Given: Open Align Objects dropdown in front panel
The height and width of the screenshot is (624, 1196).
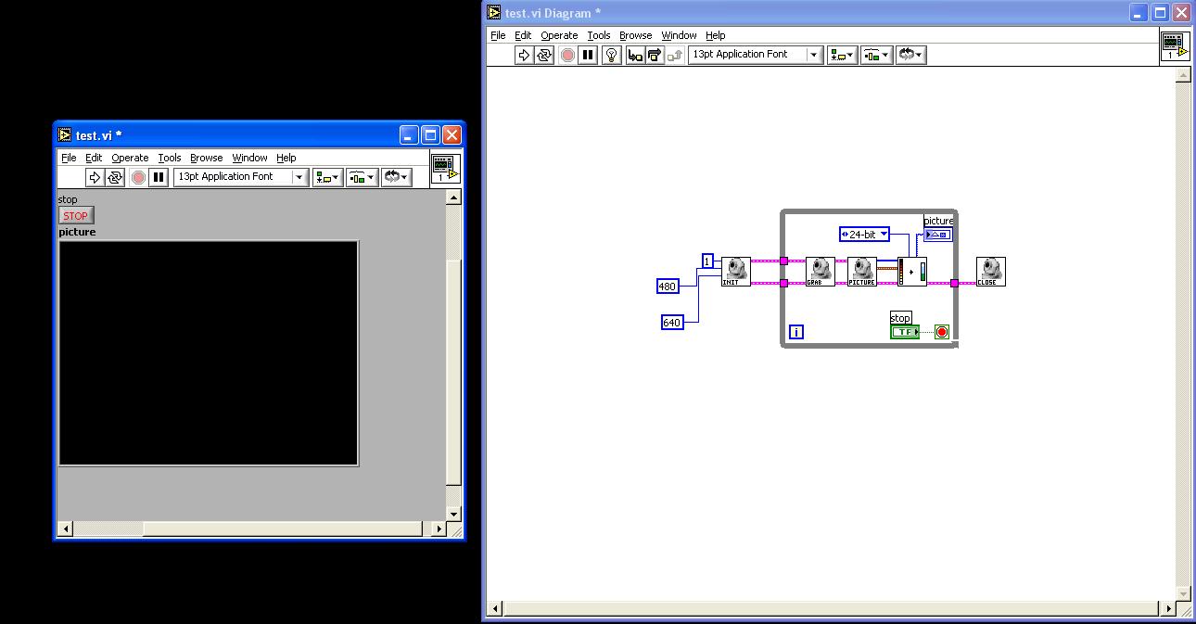Looking at the screenshot, I should (x=327, y=177).
